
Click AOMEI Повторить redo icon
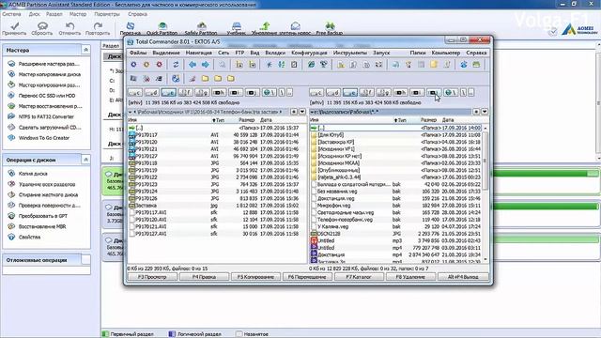pyautogui.click(x=98, y=26)
